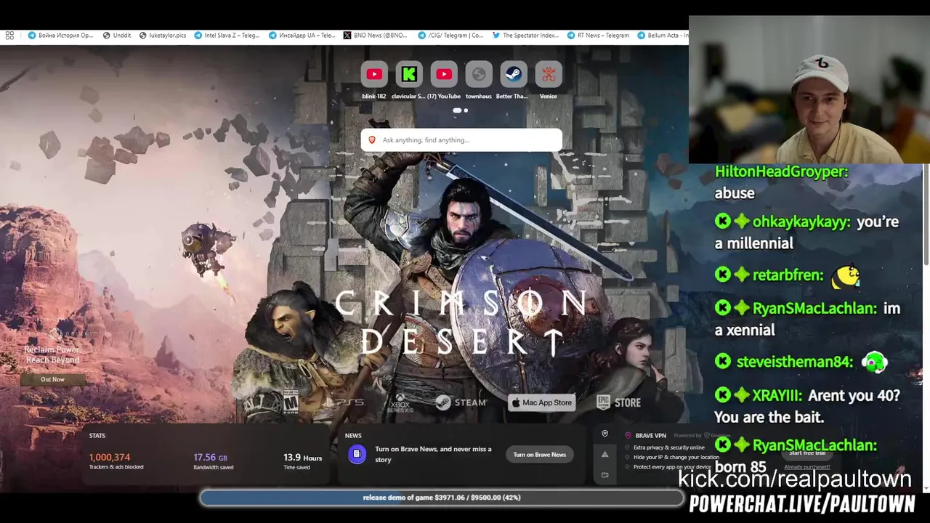Viewport: 930px width, 523px height.
Task: Click the Mac App Store button
Action: [x=541, y=402]
